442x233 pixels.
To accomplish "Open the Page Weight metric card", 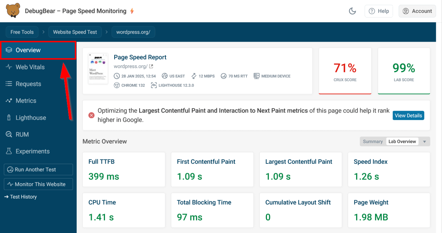I will tap(389, 211).
